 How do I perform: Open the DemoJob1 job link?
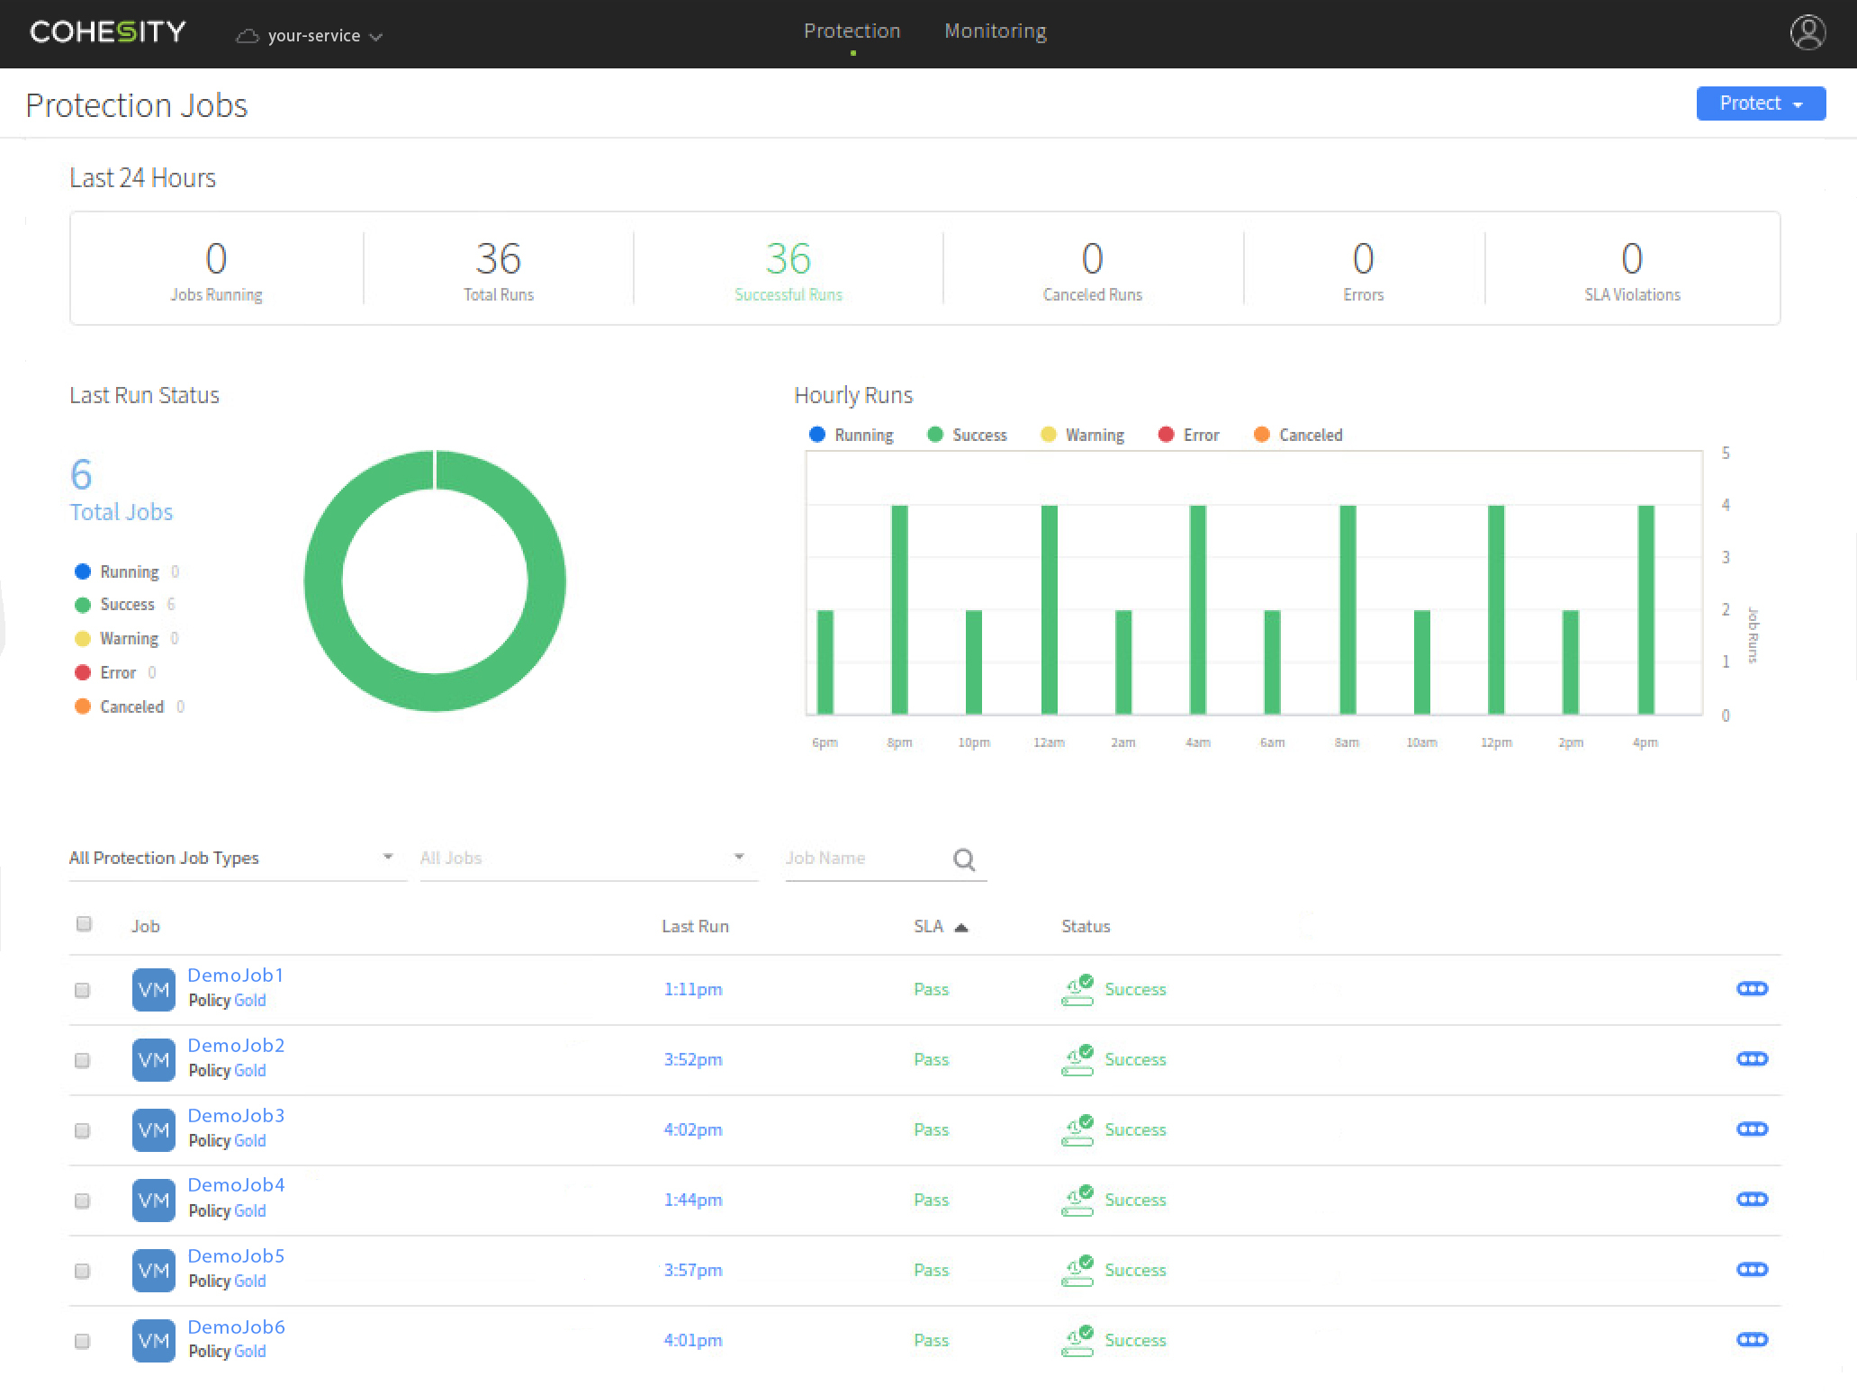(235, 975)
